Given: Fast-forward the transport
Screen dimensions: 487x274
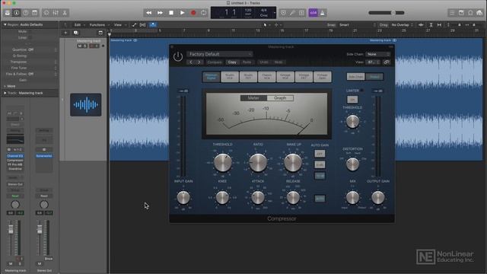Looking at the screenshot, I should pyautogui.click(x=160, y=13).
